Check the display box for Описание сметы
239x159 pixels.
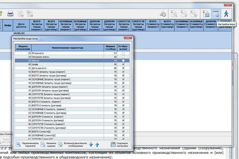click(x=123, y=57)
